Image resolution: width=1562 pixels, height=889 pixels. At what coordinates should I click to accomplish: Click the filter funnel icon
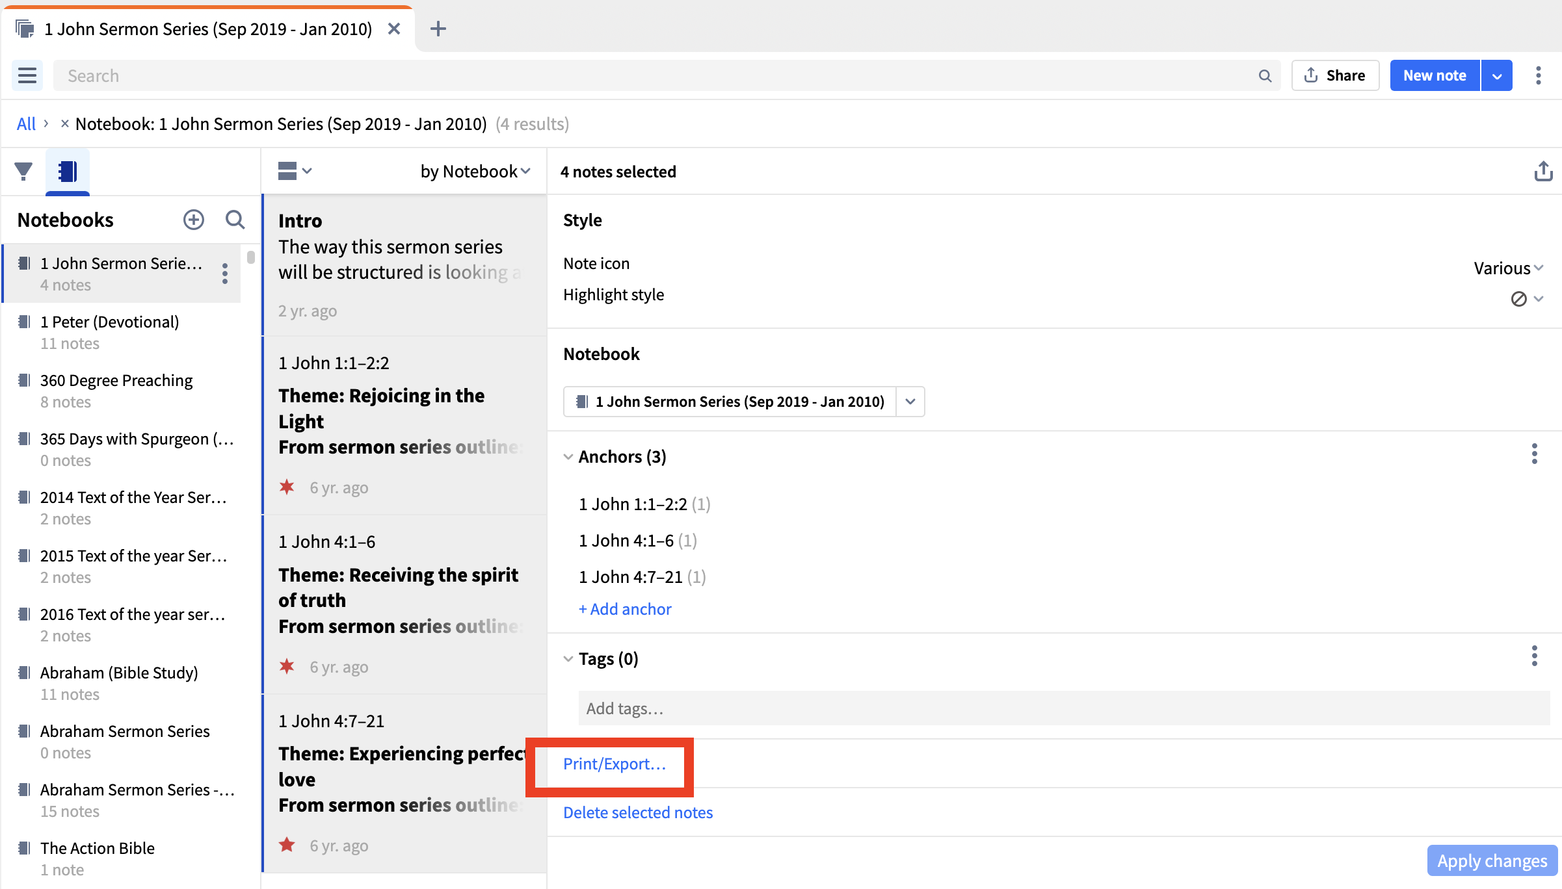point(23,171)
